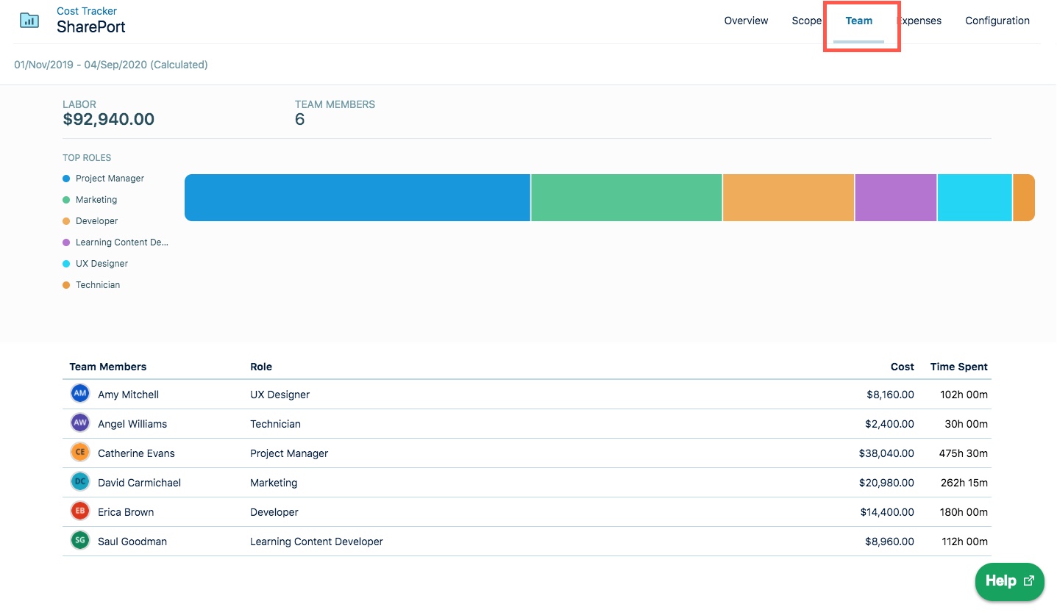Switch to the Configuration tab
This screenshot has width=1057, height=615.
[x=997, y=21]
